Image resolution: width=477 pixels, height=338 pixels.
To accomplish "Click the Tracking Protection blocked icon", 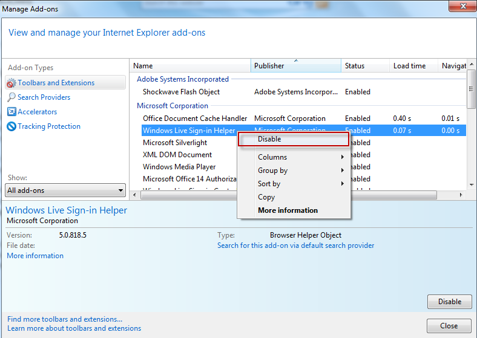I will tap(12, 126).
